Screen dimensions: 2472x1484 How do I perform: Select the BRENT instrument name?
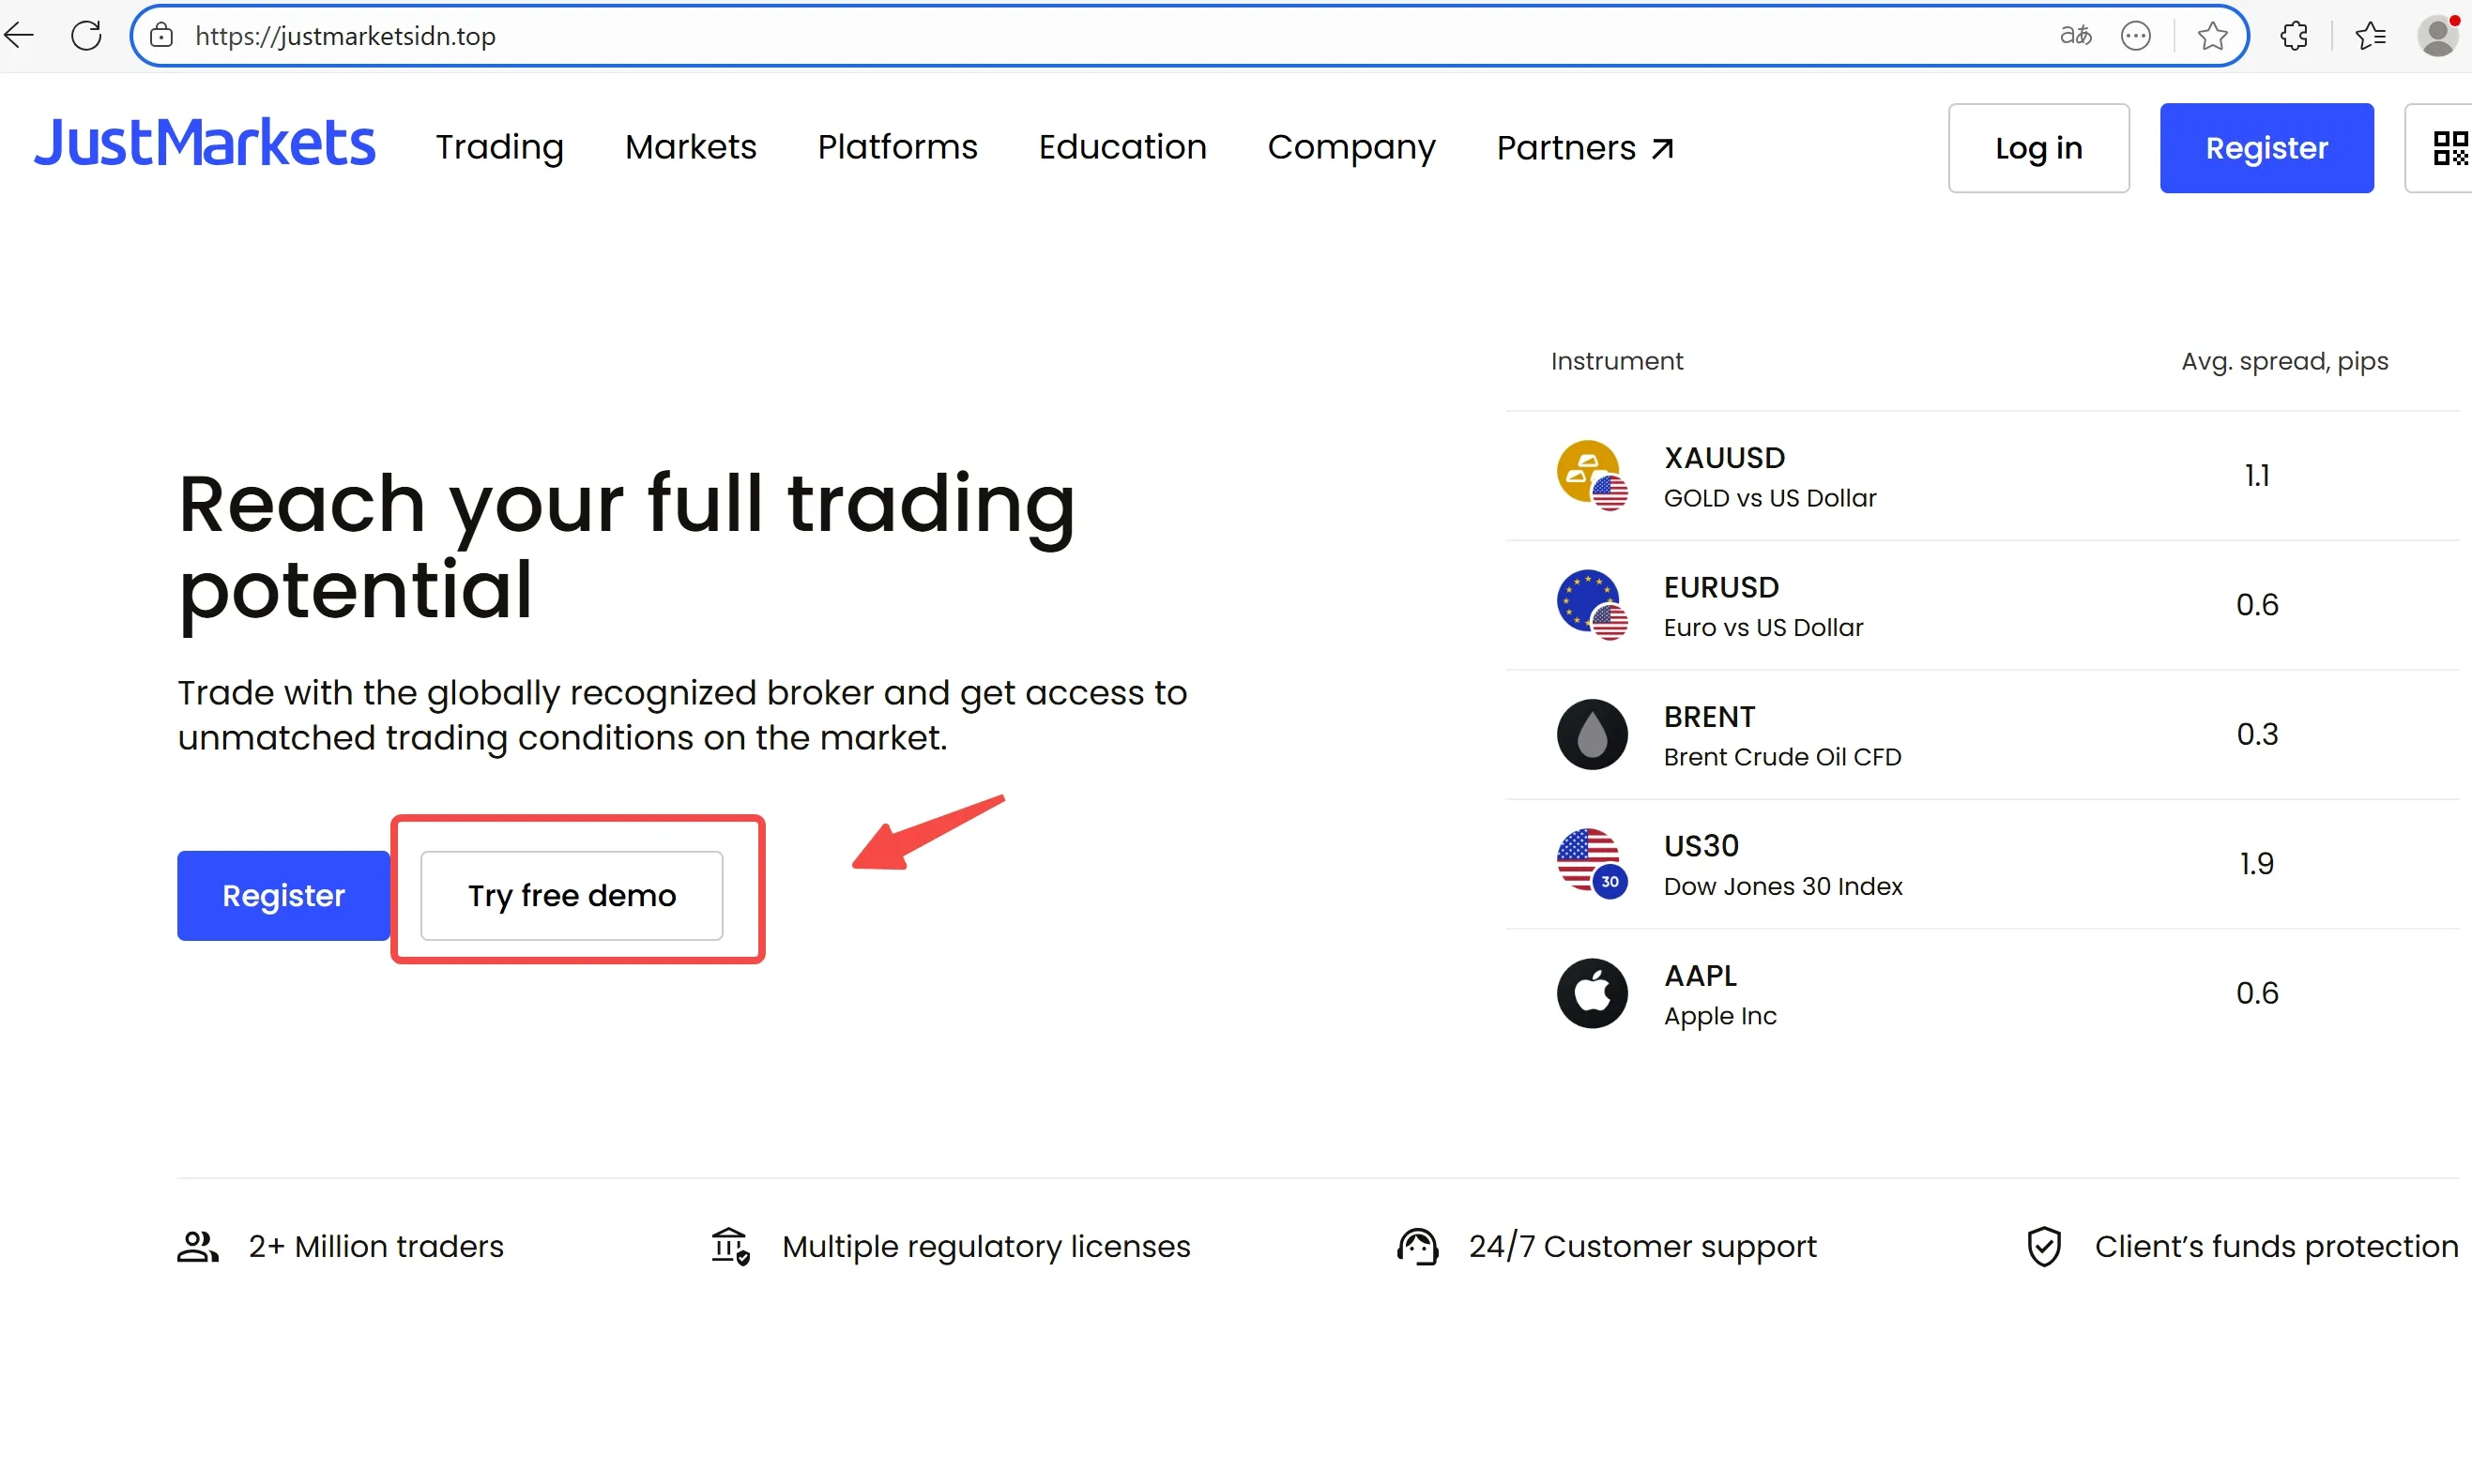click(1709, 717)
